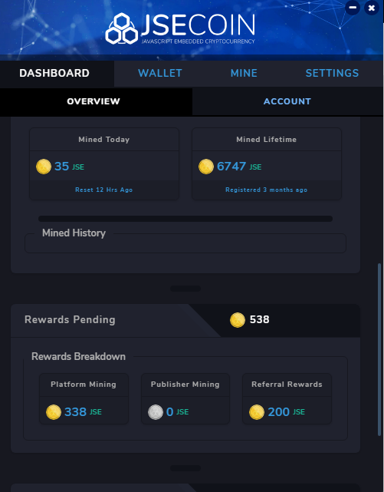Click the gold coin beside 6747 JSE

tap(206, 167)
